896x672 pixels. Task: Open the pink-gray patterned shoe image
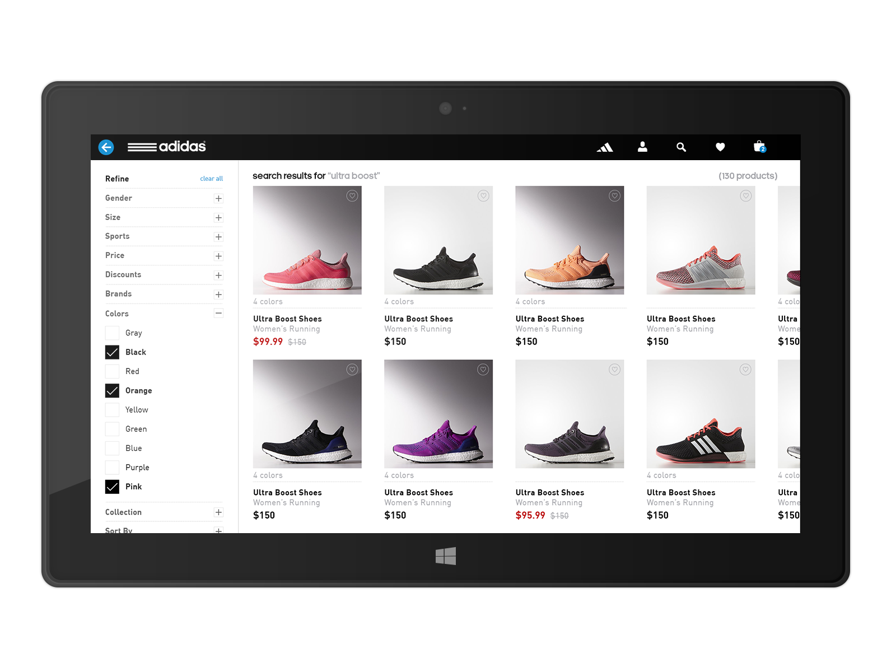pyautogui.click(x=701, y=240)
